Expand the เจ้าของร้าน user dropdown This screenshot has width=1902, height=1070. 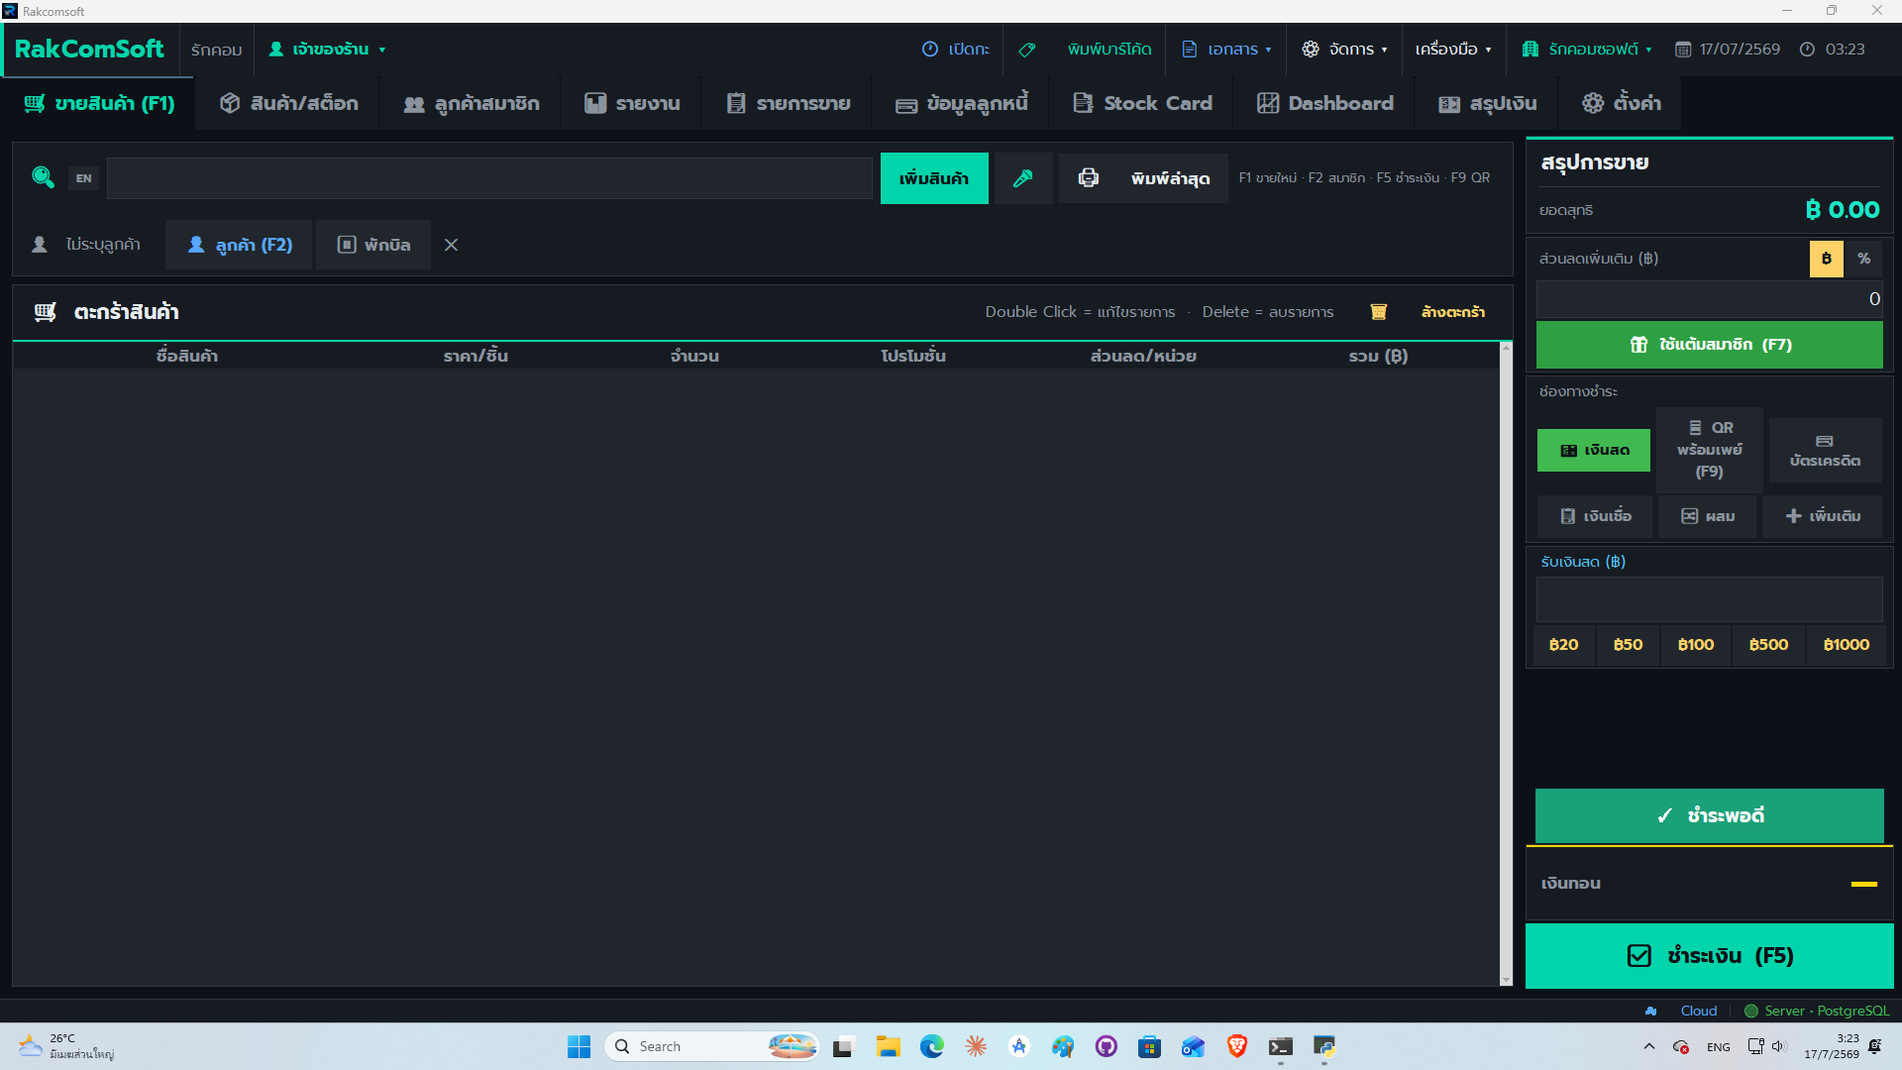point(327,49)
